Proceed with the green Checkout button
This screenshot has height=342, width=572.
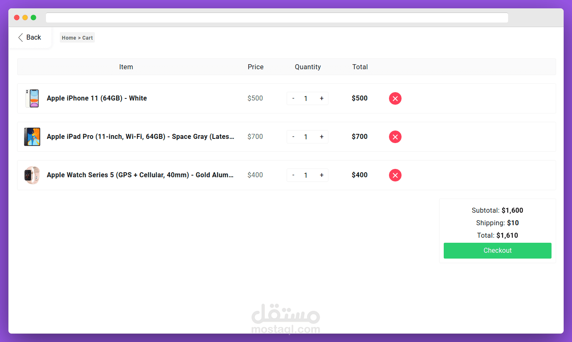pyautogui.click(x=498, y=251)
